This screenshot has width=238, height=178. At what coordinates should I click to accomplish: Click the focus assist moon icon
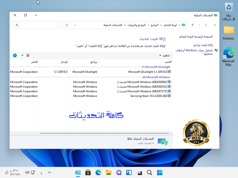pos(7,172)
